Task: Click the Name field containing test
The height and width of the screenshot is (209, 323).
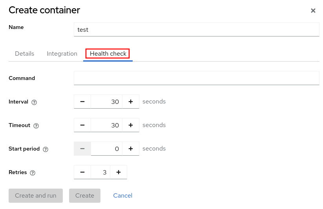Action: [196, 29]
